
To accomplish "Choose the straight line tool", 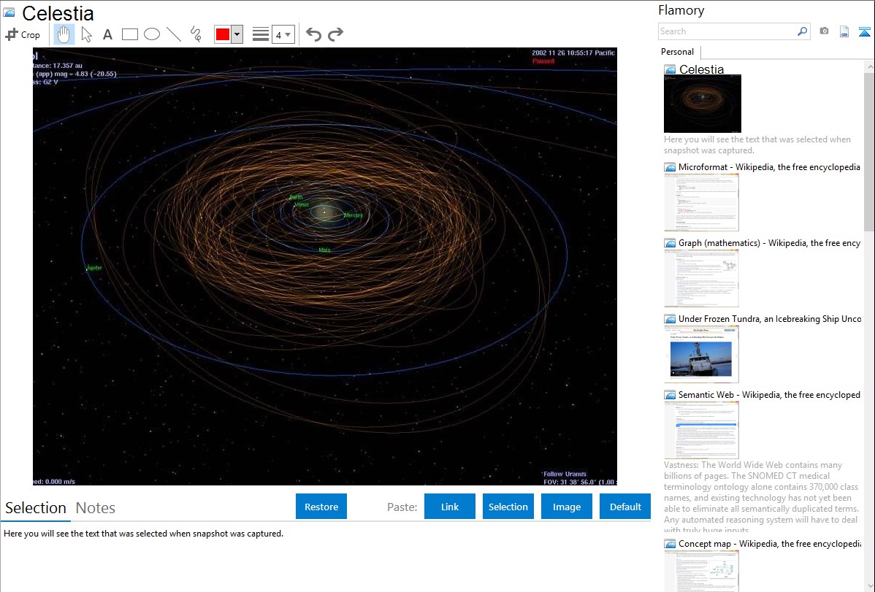I will (174, 34).
